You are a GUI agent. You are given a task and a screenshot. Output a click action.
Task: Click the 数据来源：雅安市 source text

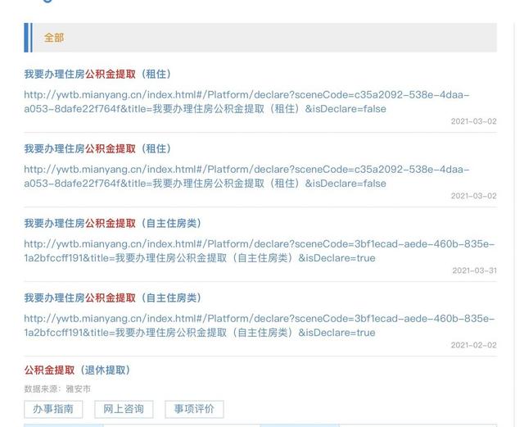tap(57, 388)
